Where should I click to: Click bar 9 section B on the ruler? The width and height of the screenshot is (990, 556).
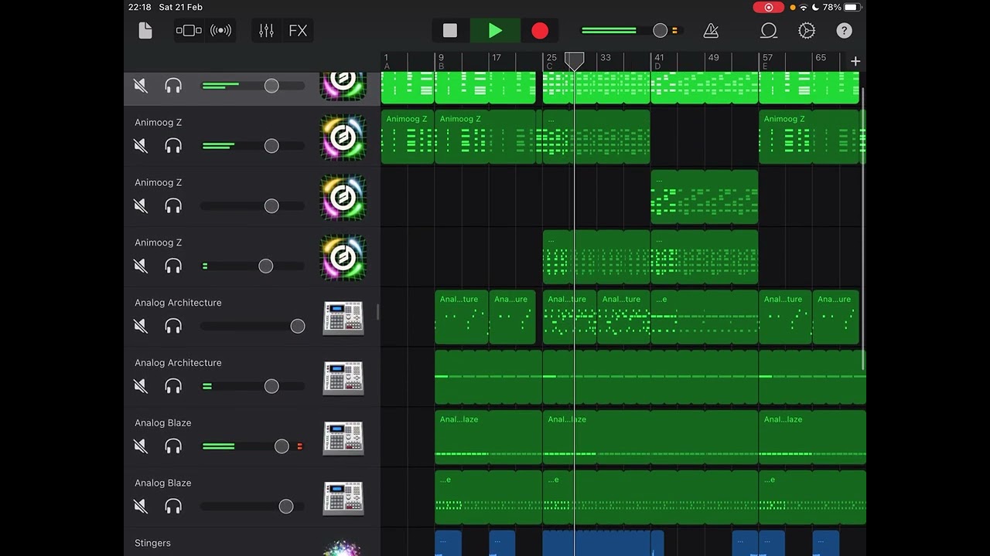442,62
